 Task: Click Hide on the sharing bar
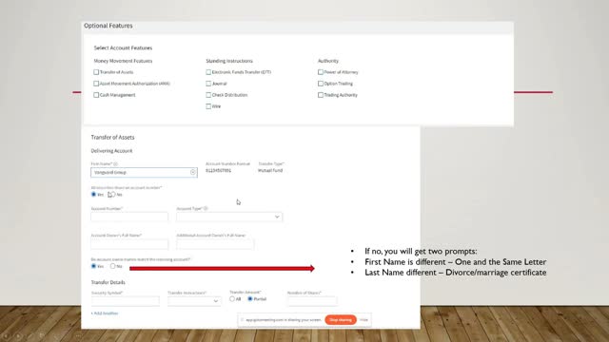(363, 320)
